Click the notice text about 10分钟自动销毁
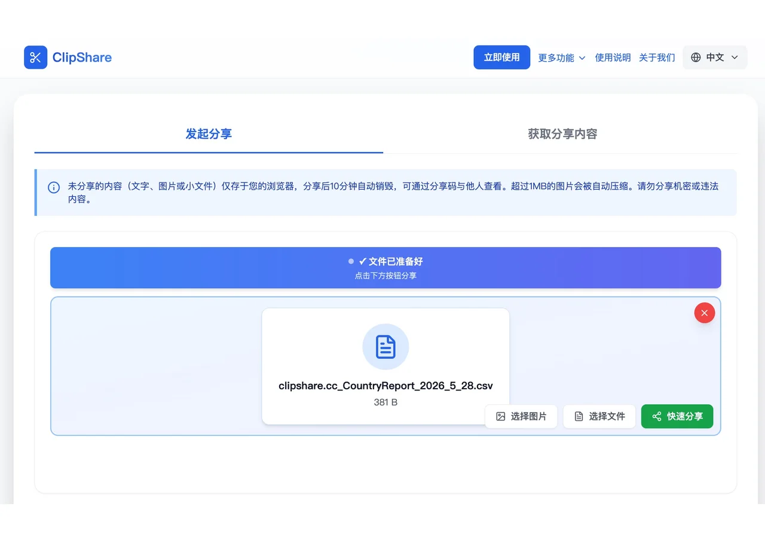 393,192
